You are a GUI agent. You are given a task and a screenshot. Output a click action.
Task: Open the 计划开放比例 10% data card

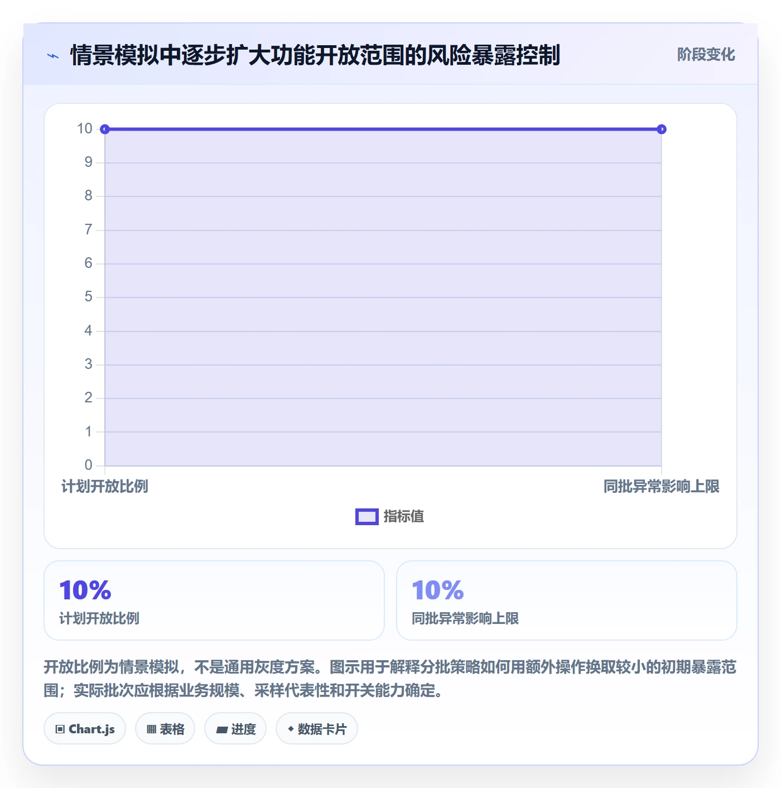[x=214, y=600]
